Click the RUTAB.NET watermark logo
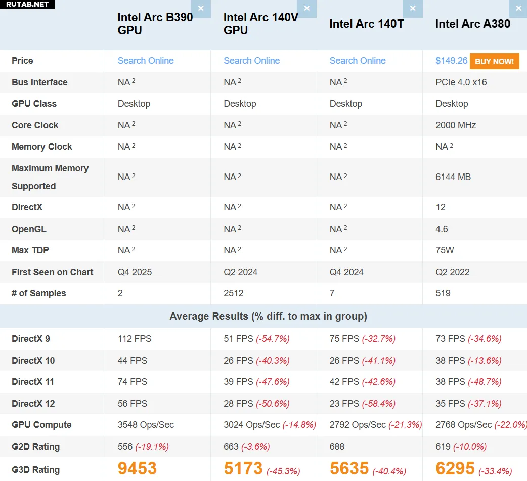The image size is (527, 481). tap(27, 5)
